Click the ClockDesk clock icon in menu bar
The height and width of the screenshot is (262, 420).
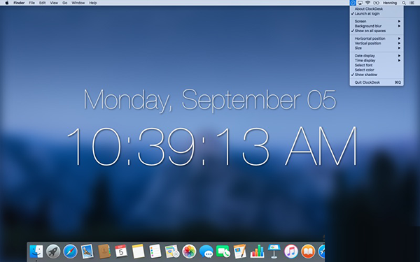click(353, 3)
